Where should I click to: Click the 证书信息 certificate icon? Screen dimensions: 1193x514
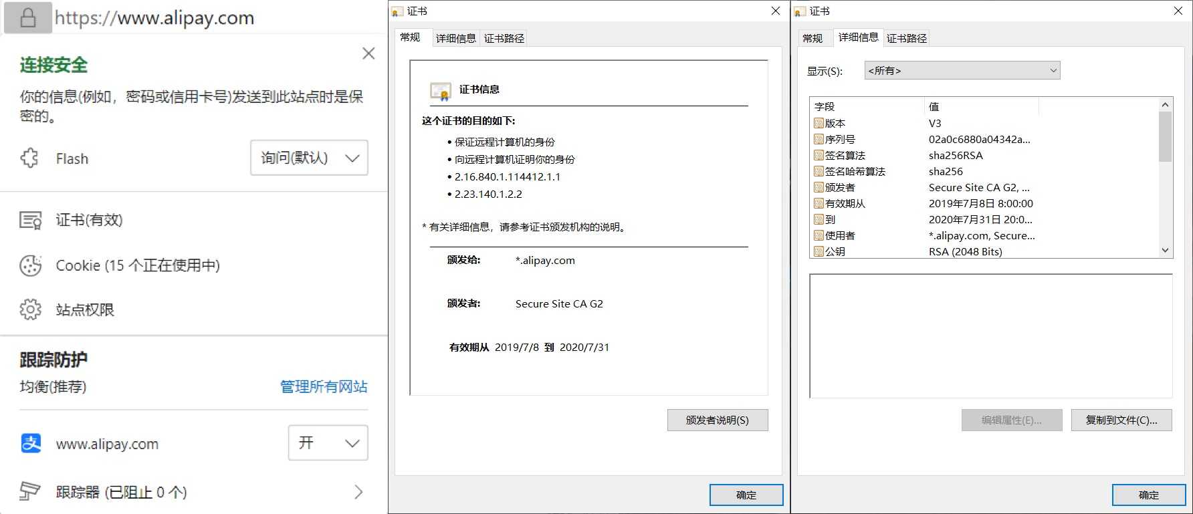coord(441,90)
